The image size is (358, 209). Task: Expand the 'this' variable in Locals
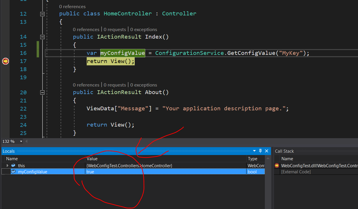tap(8, 165)
